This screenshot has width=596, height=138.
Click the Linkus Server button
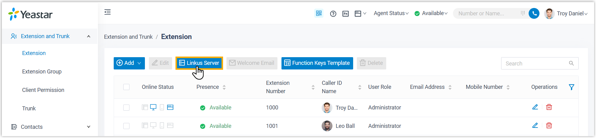coord(199,63)
